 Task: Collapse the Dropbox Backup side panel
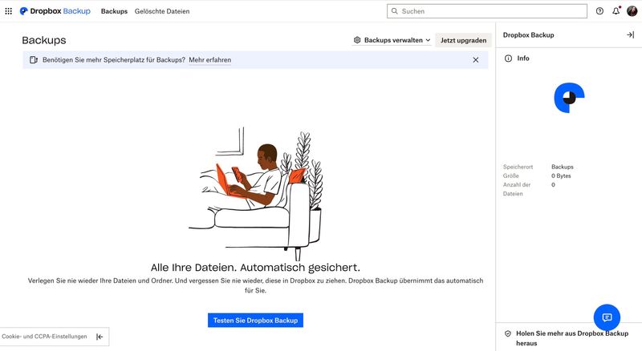[630, 34]
